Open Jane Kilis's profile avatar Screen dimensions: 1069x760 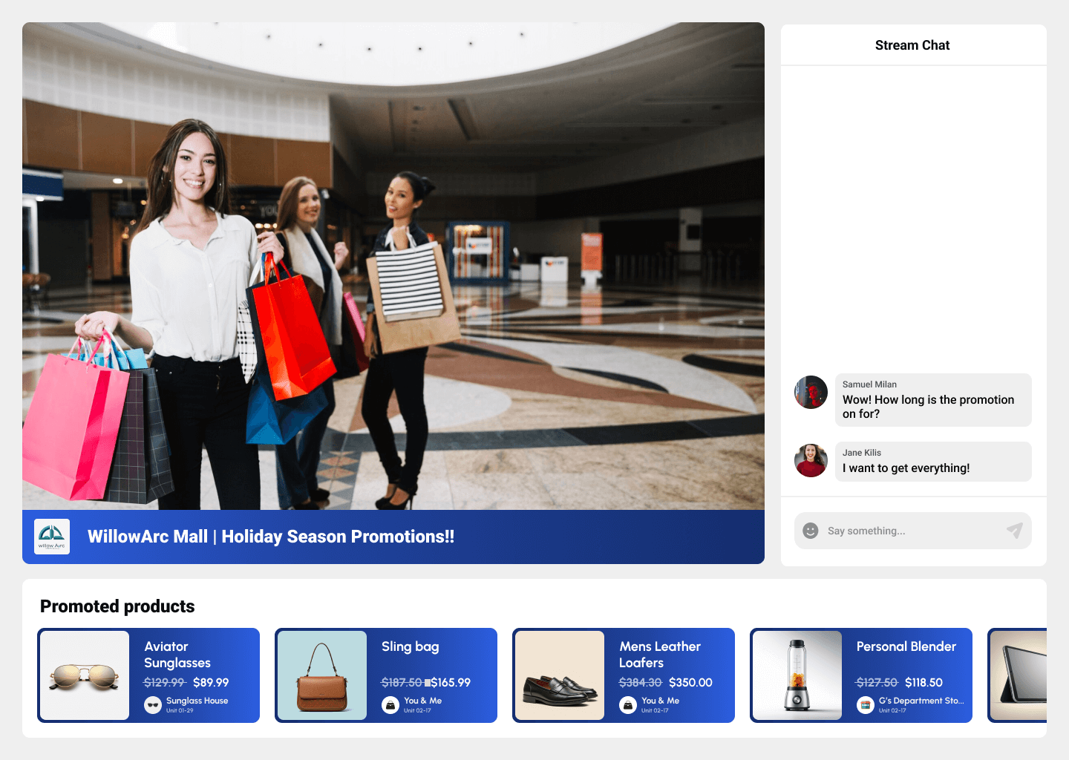[x=811, y=461]
